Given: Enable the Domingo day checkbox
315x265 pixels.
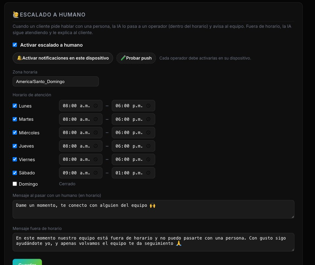Looking at the screenshot, I should point(15,184).
